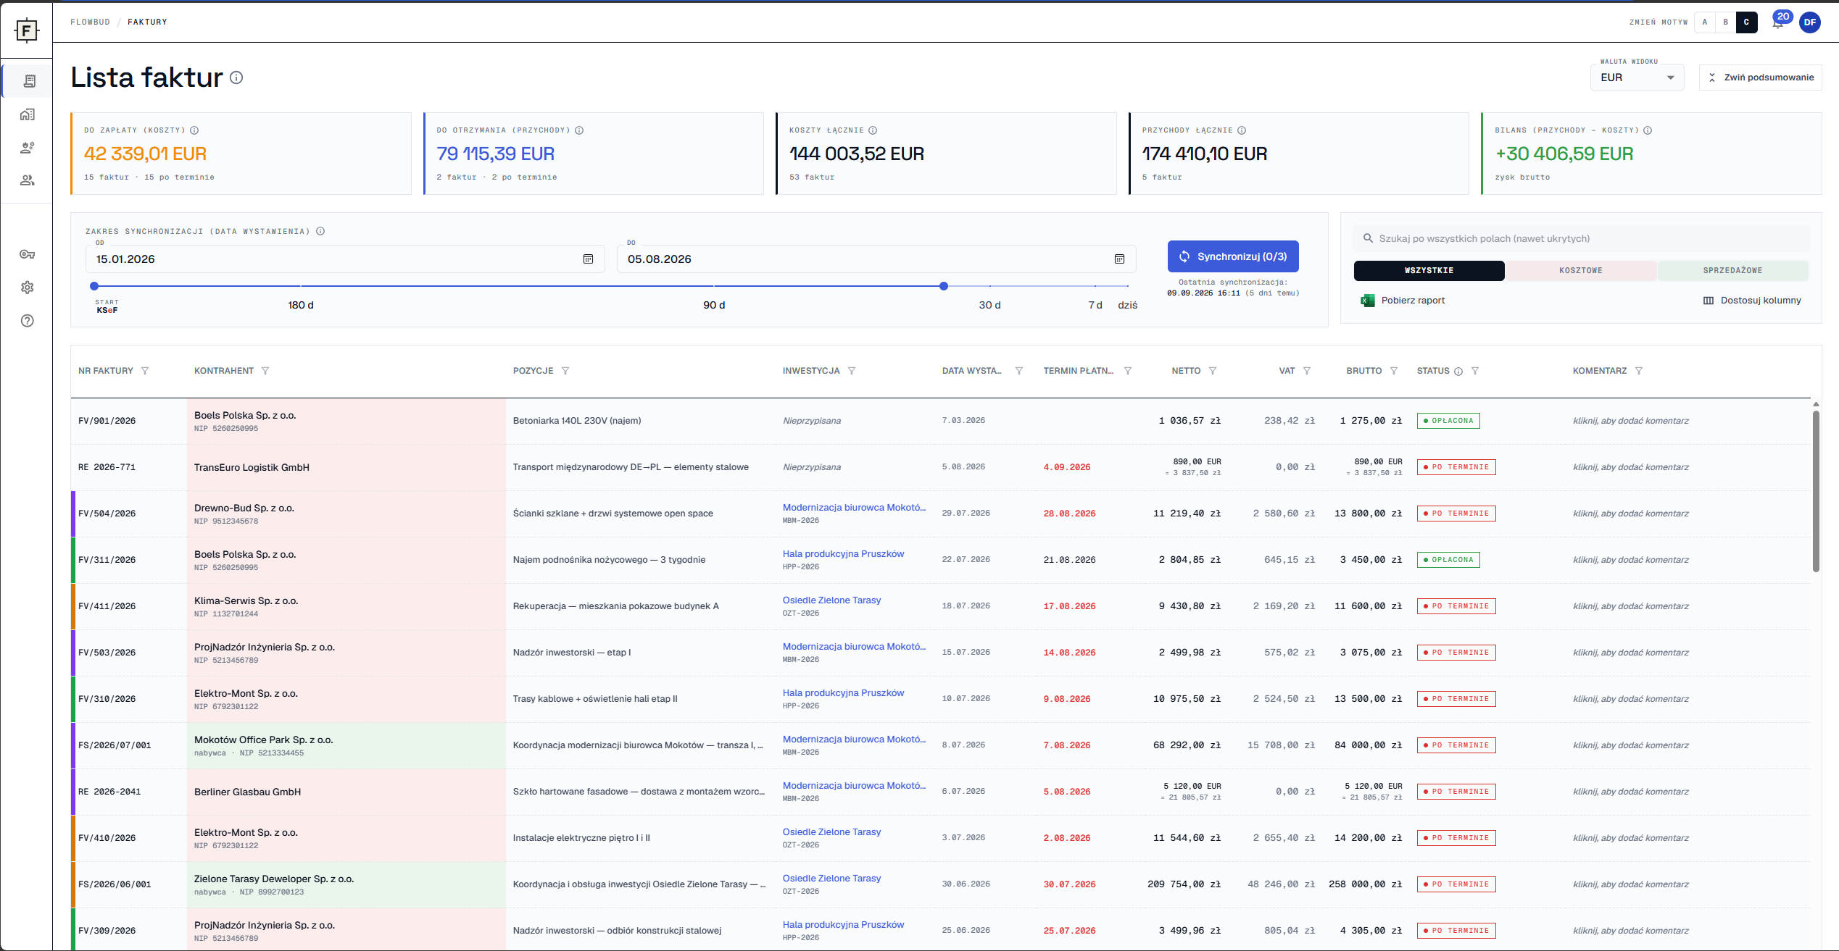Filter the Pozycje column

pyautogui.click(x=565, y=371)
